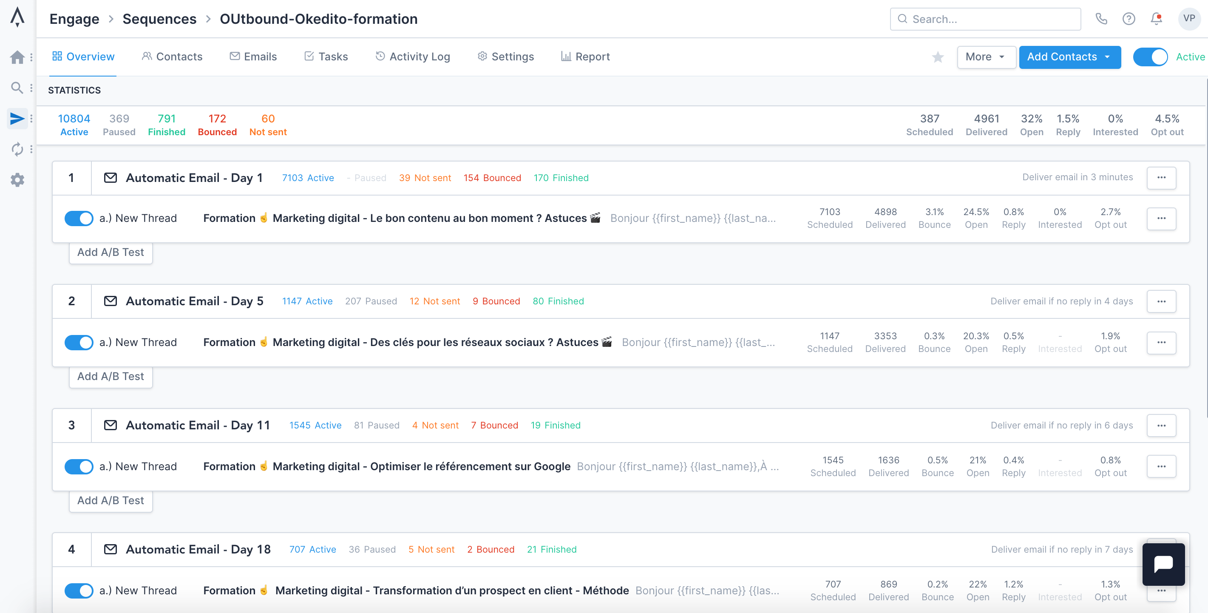Go to Sequences breadcrumb link
This screenshot has width=1208, height=613.
159,19
